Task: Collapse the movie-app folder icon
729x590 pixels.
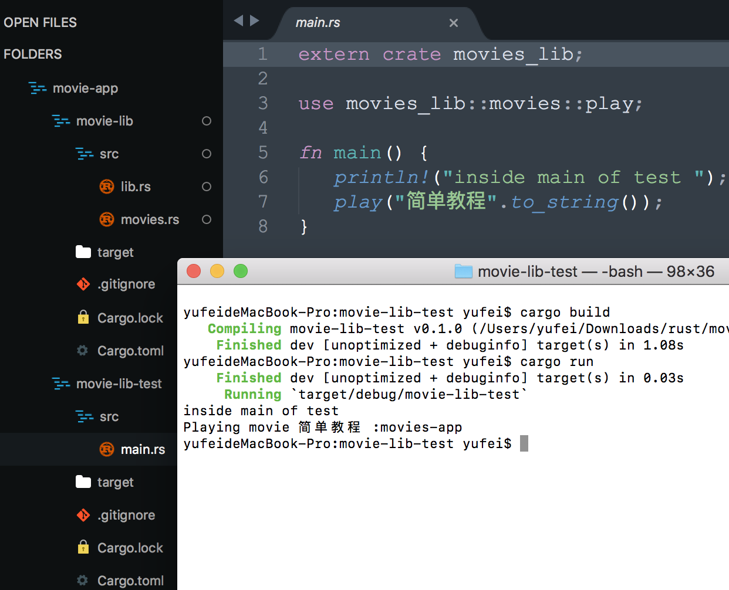Action: (38, 89)
